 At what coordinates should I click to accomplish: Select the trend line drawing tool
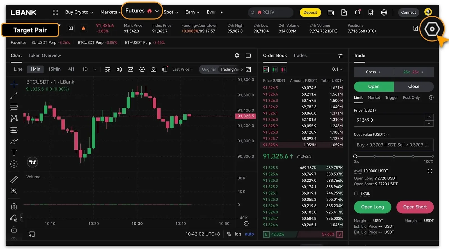14,96
